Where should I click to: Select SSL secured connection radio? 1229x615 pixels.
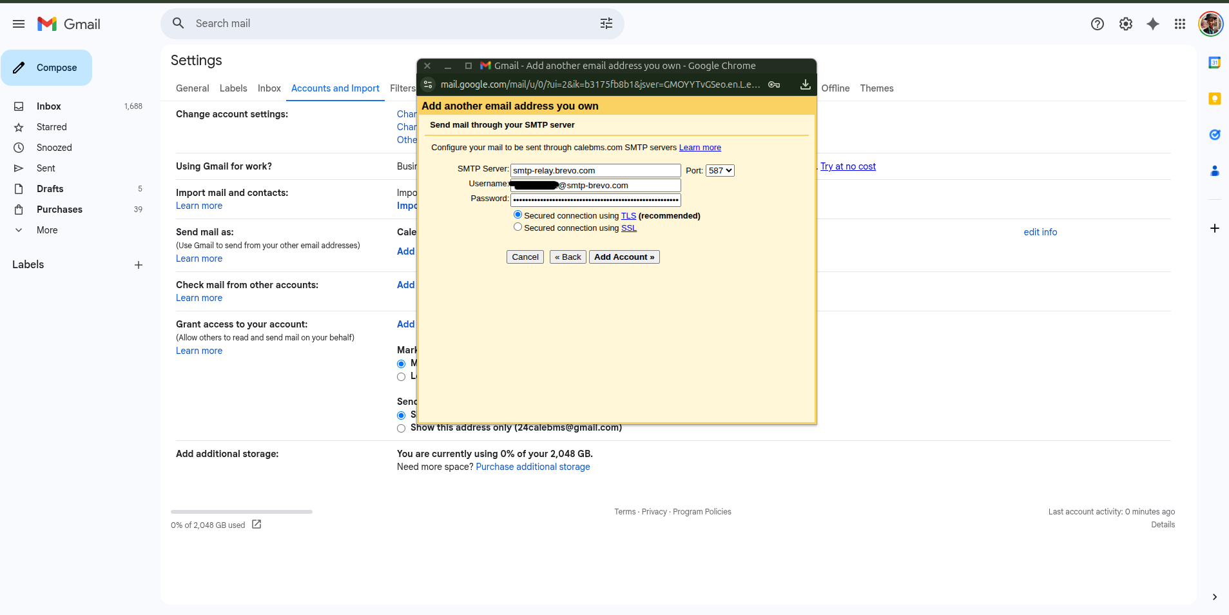[x=518, y=227]
